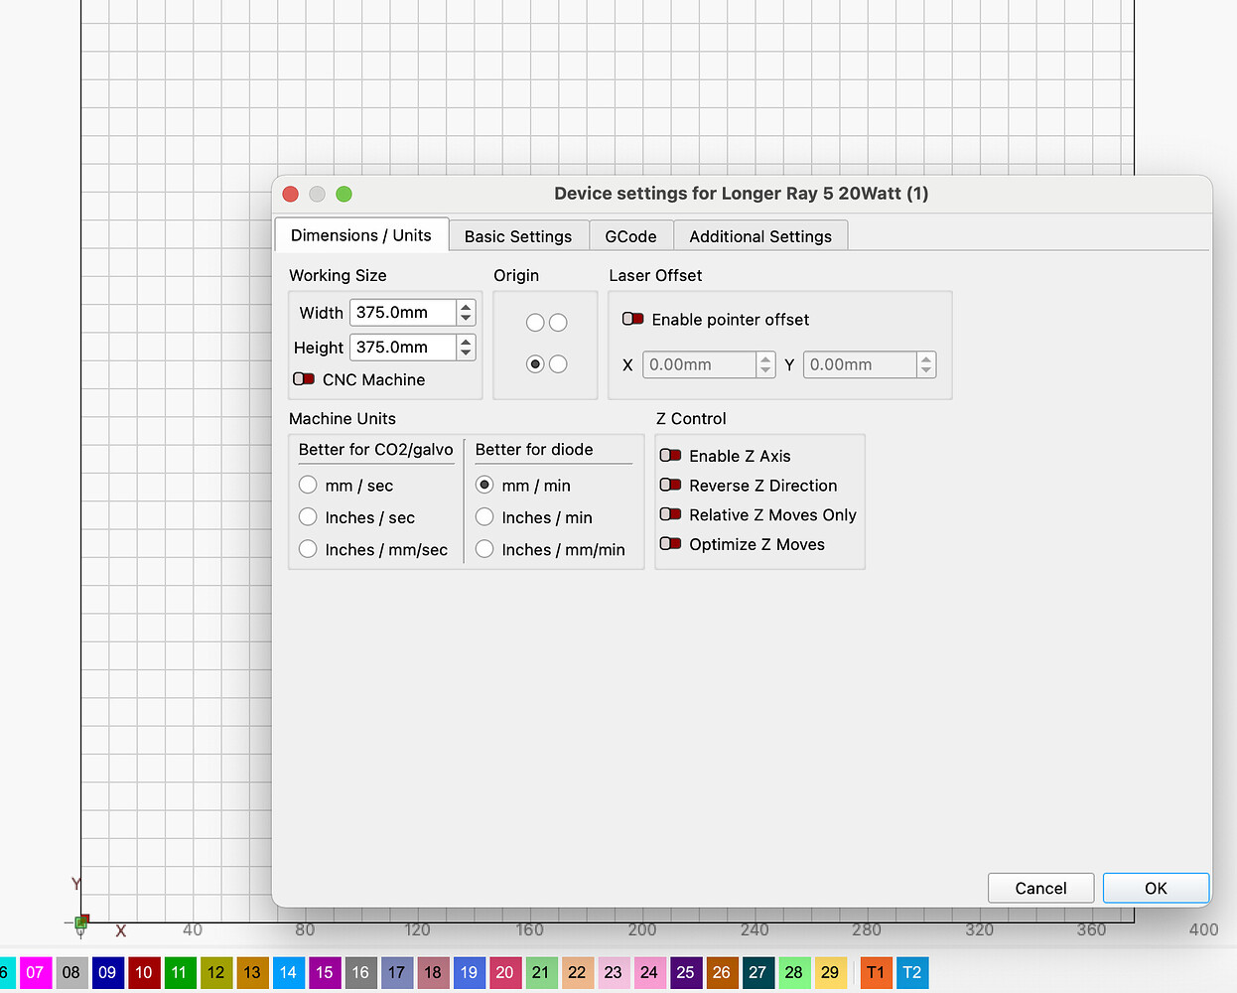The width and height of the screenshot is (1237, 993).
Task: Pick magenta layer color 07
Action: point(36,972)
